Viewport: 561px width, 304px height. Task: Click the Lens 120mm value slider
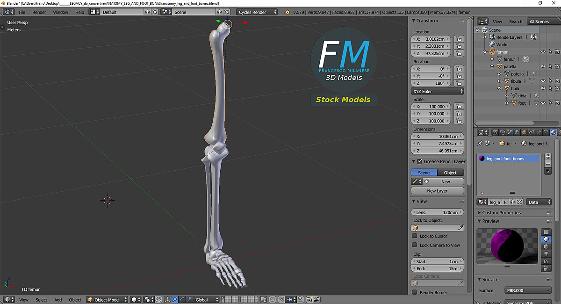437,212
